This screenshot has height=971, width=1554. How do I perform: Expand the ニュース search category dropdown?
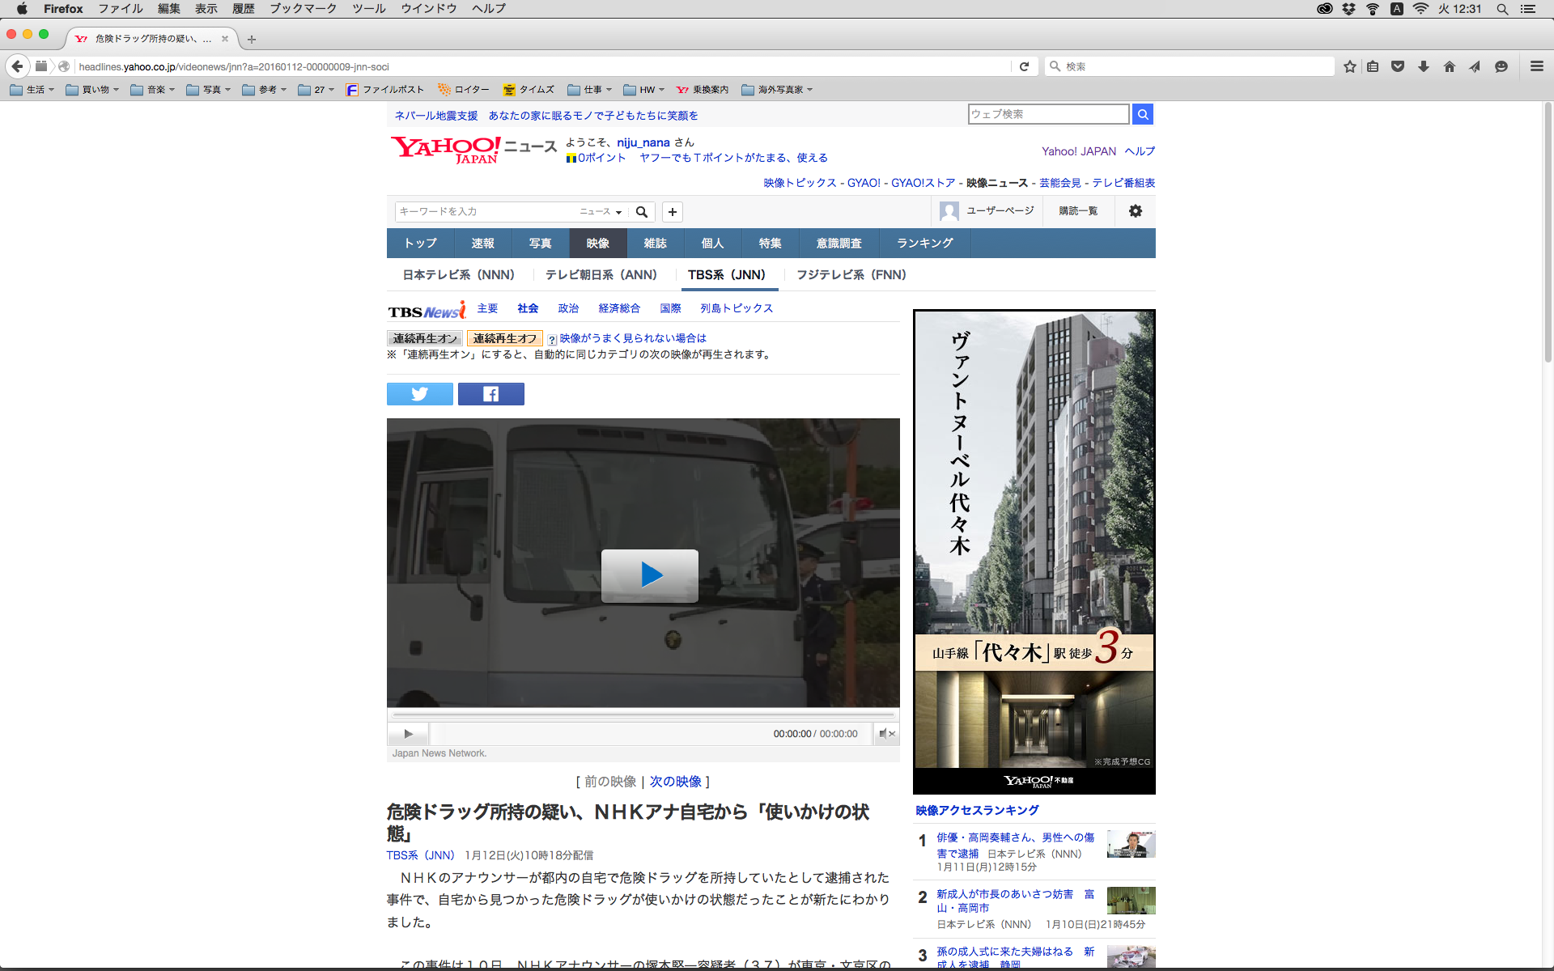pyautogui.click(x=601, y=212)
